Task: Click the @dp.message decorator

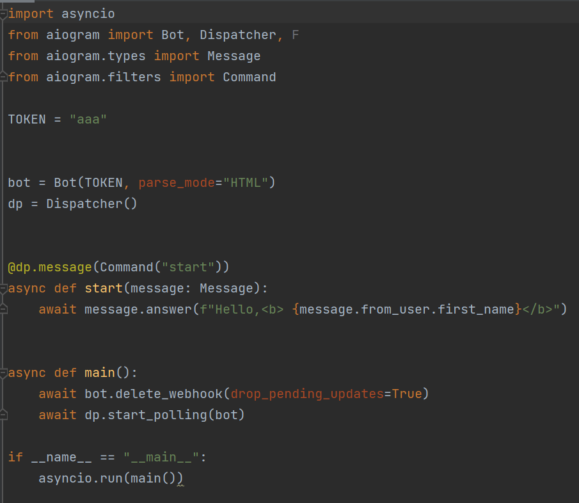Action: coord(50,267)
